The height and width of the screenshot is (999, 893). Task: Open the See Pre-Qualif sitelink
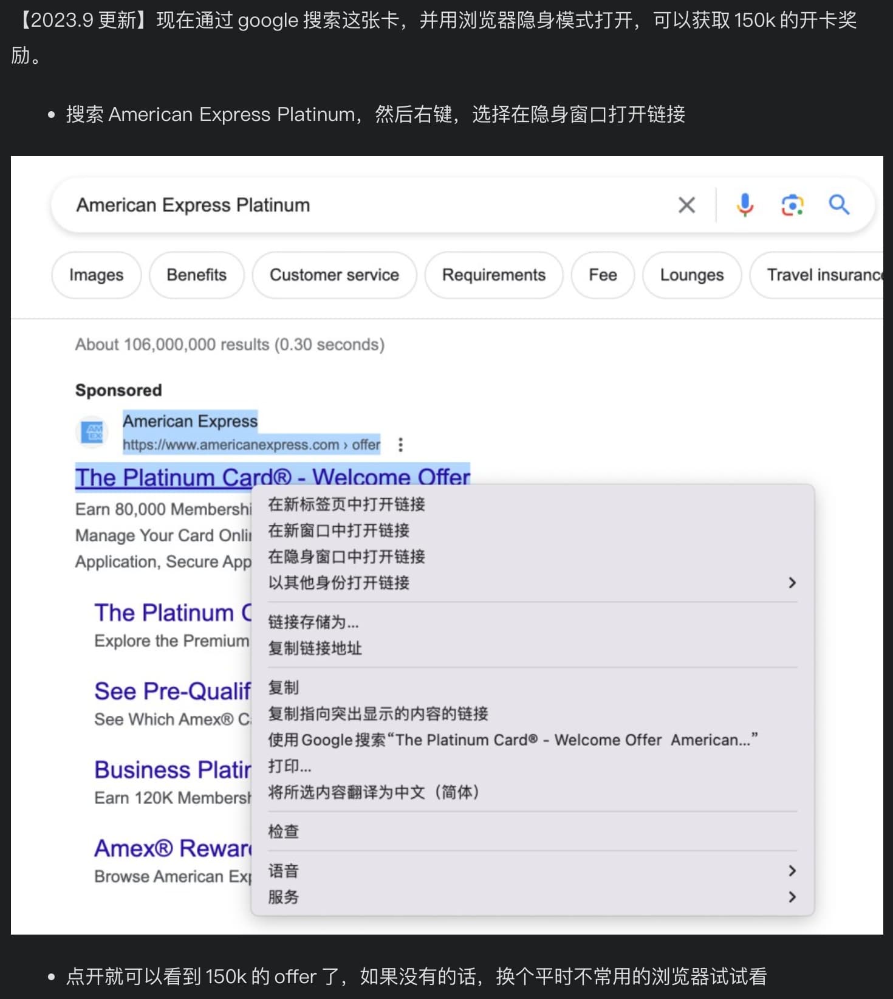point(173,692)
